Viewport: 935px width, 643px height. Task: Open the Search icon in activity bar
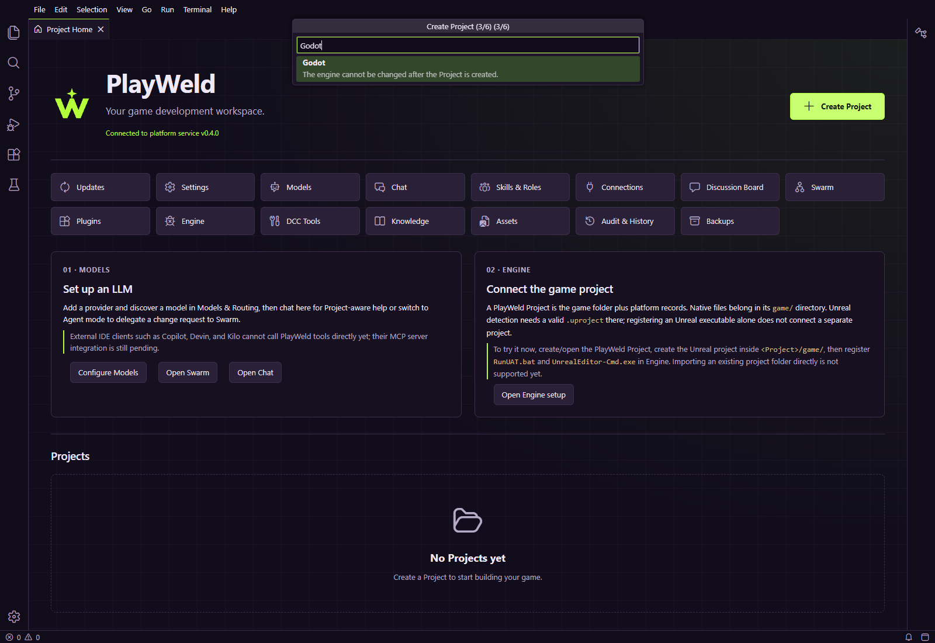coord(14,63)
